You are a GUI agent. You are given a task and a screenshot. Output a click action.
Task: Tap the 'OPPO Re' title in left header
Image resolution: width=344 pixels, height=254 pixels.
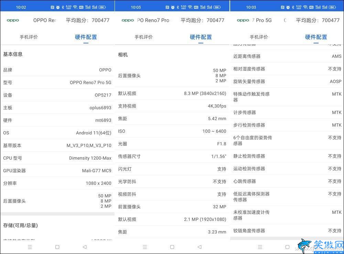click(45, 20)
